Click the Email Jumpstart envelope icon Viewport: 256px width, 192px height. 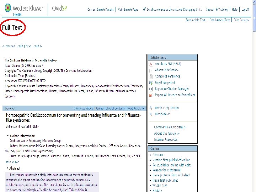[151, 83]
